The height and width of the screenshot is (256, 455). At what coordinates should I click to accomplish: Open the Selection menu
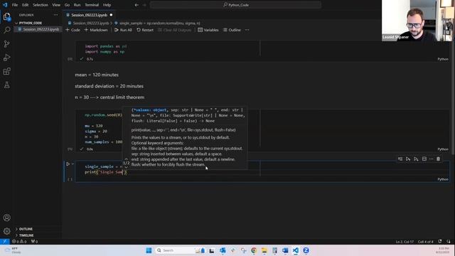tap(41, 5)
